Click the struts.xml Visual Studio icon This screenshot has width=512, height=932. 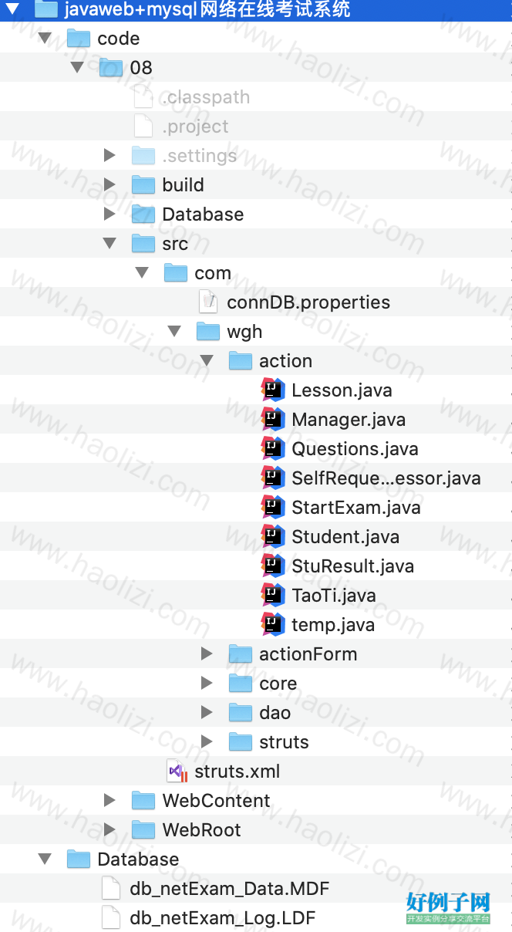[177, 771]
